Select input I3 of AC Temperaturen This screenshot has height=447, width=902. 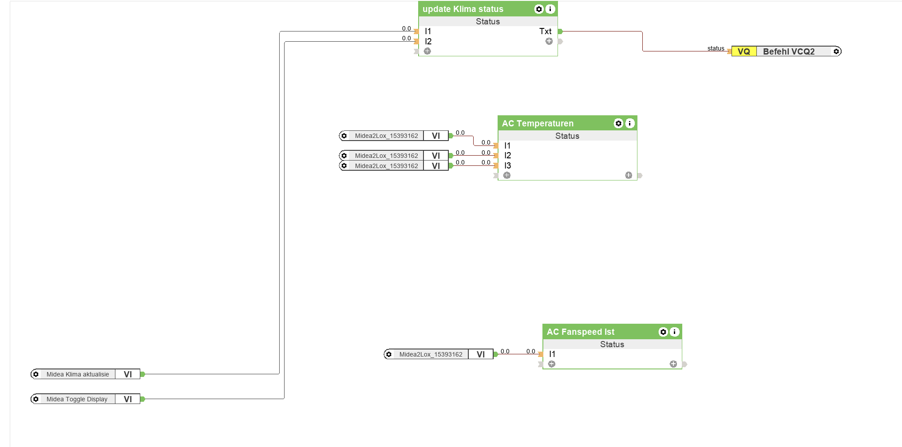click(x=508, y=166)
